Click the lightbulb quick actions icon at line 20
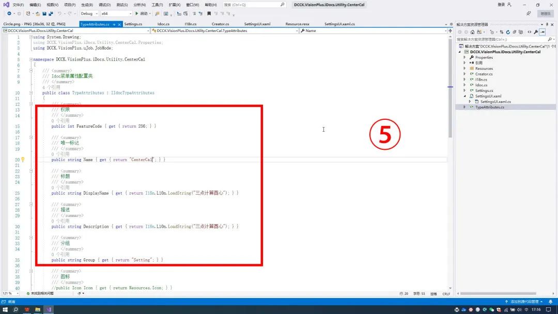The width and height of the screenshot is (558, 314). 23,160
